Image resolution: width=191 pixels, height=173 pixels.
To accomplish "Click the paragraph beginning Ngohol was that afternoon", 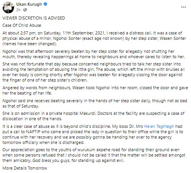I will [x=94, y=54].
